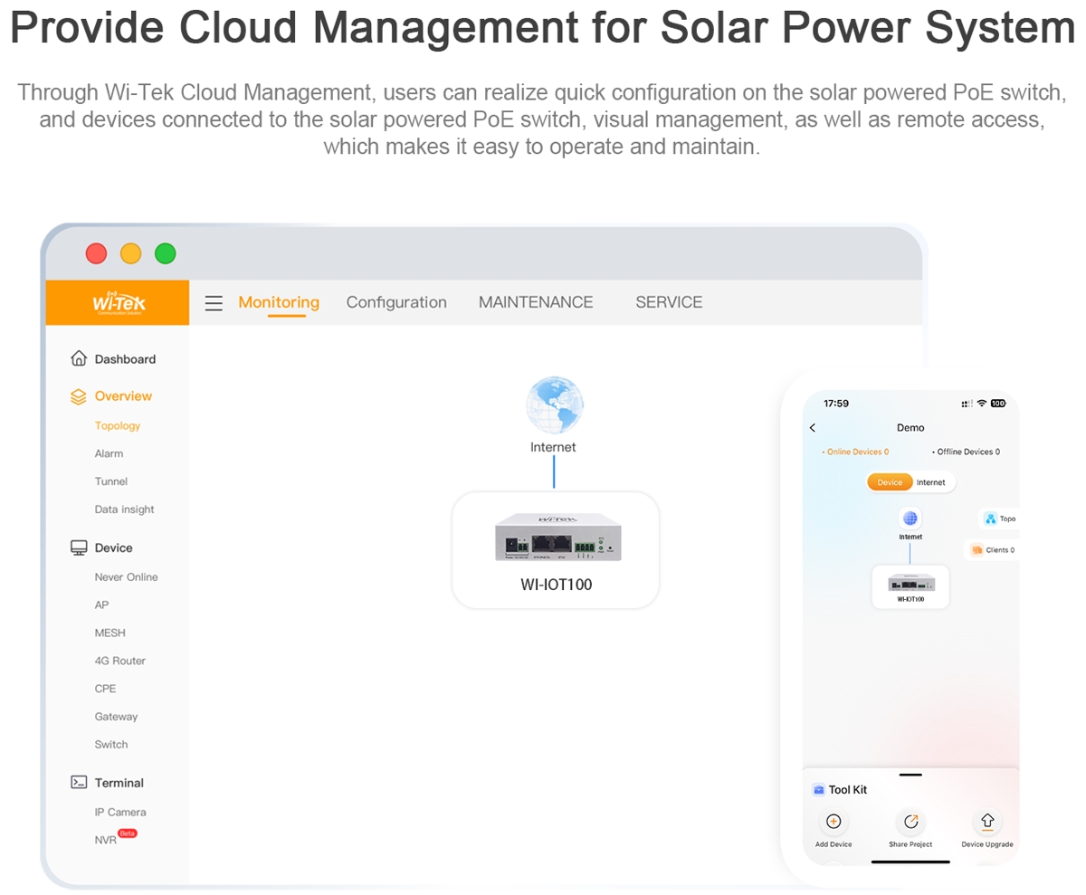Click the Internet globe icon in topology

tap(554, 405)
